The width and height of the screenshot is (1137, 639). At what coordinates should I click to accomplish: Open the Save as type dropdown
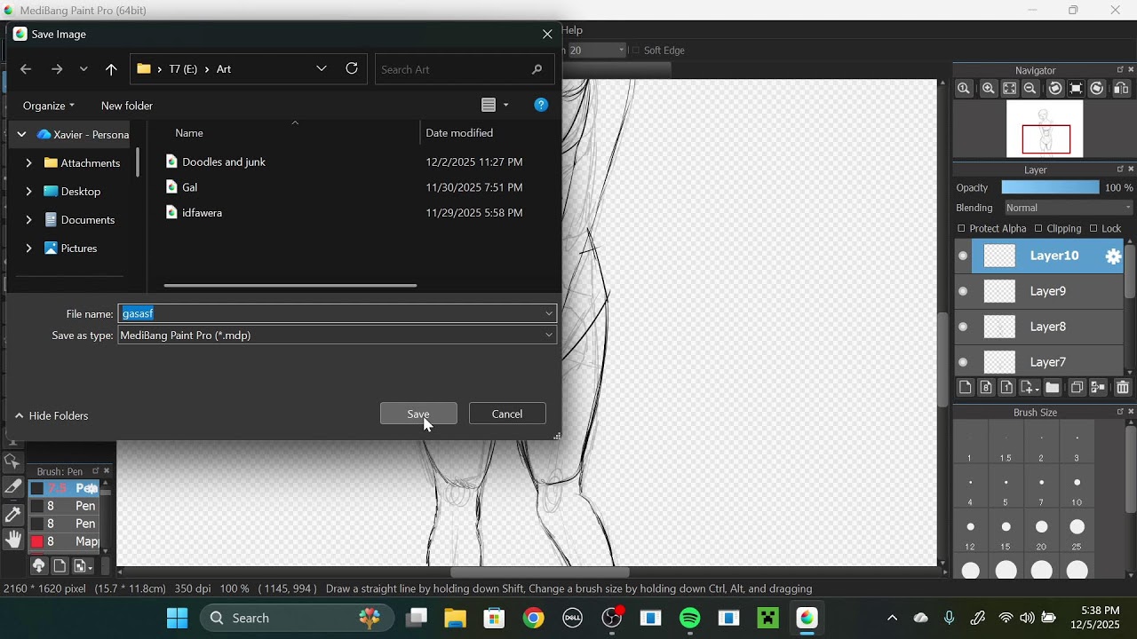[x=337, y=335]
